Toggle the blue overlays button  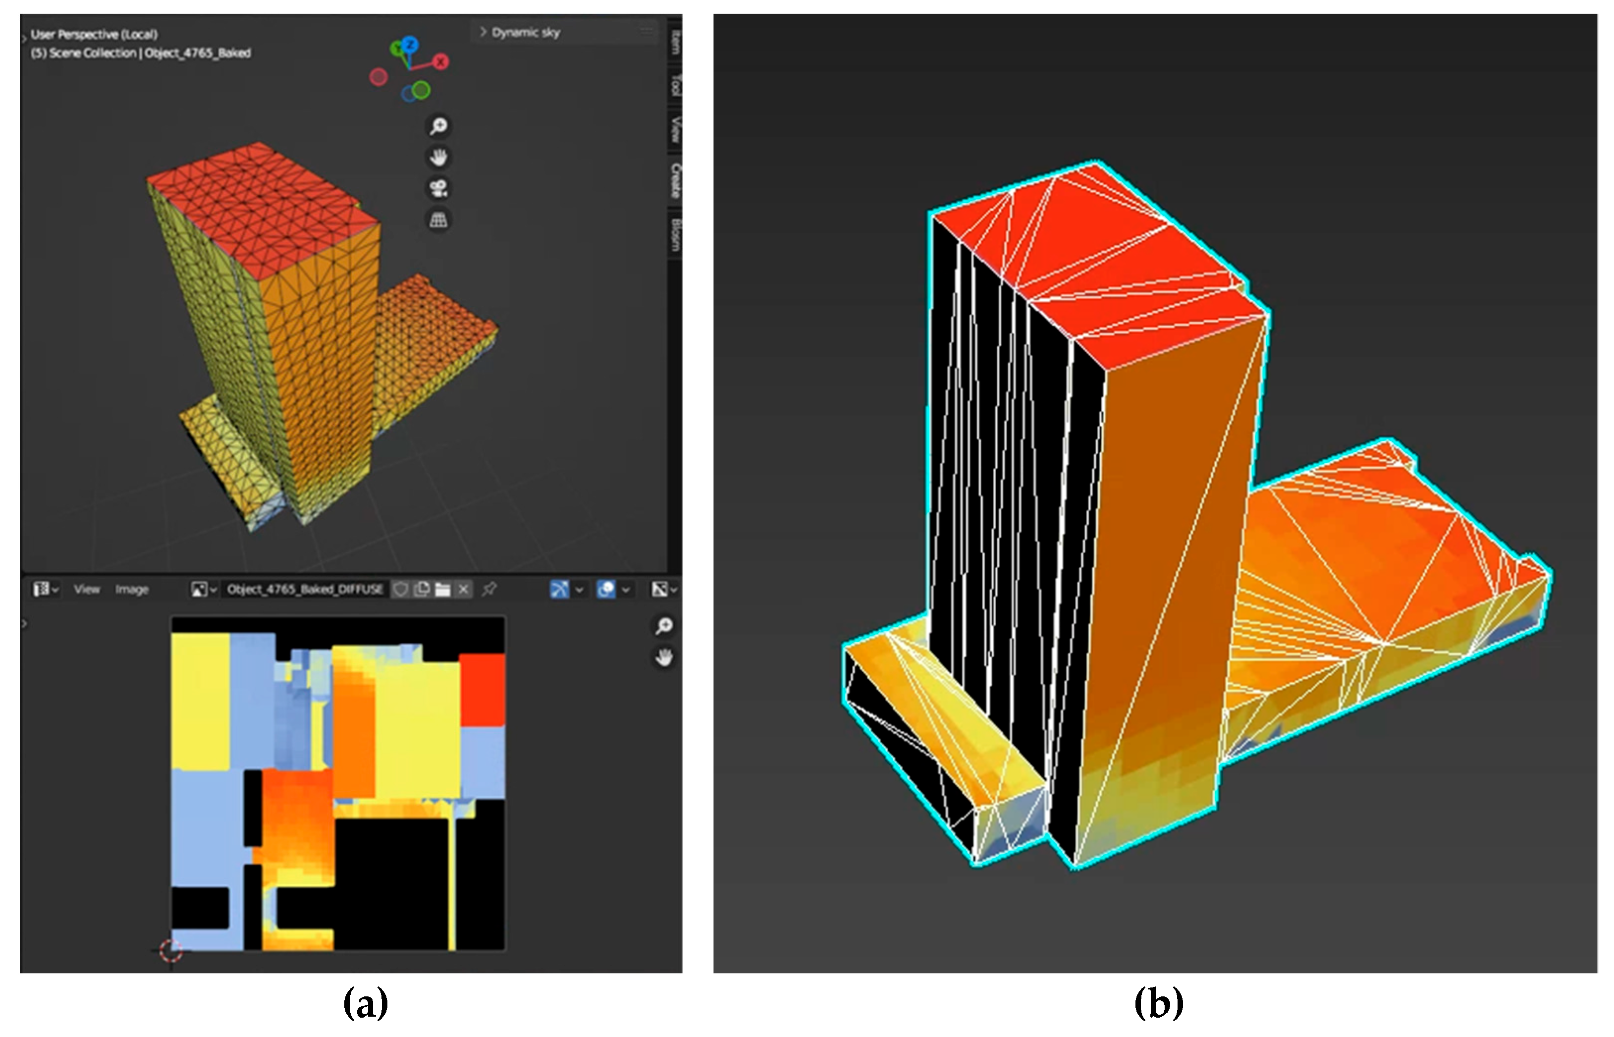(606, 590)
